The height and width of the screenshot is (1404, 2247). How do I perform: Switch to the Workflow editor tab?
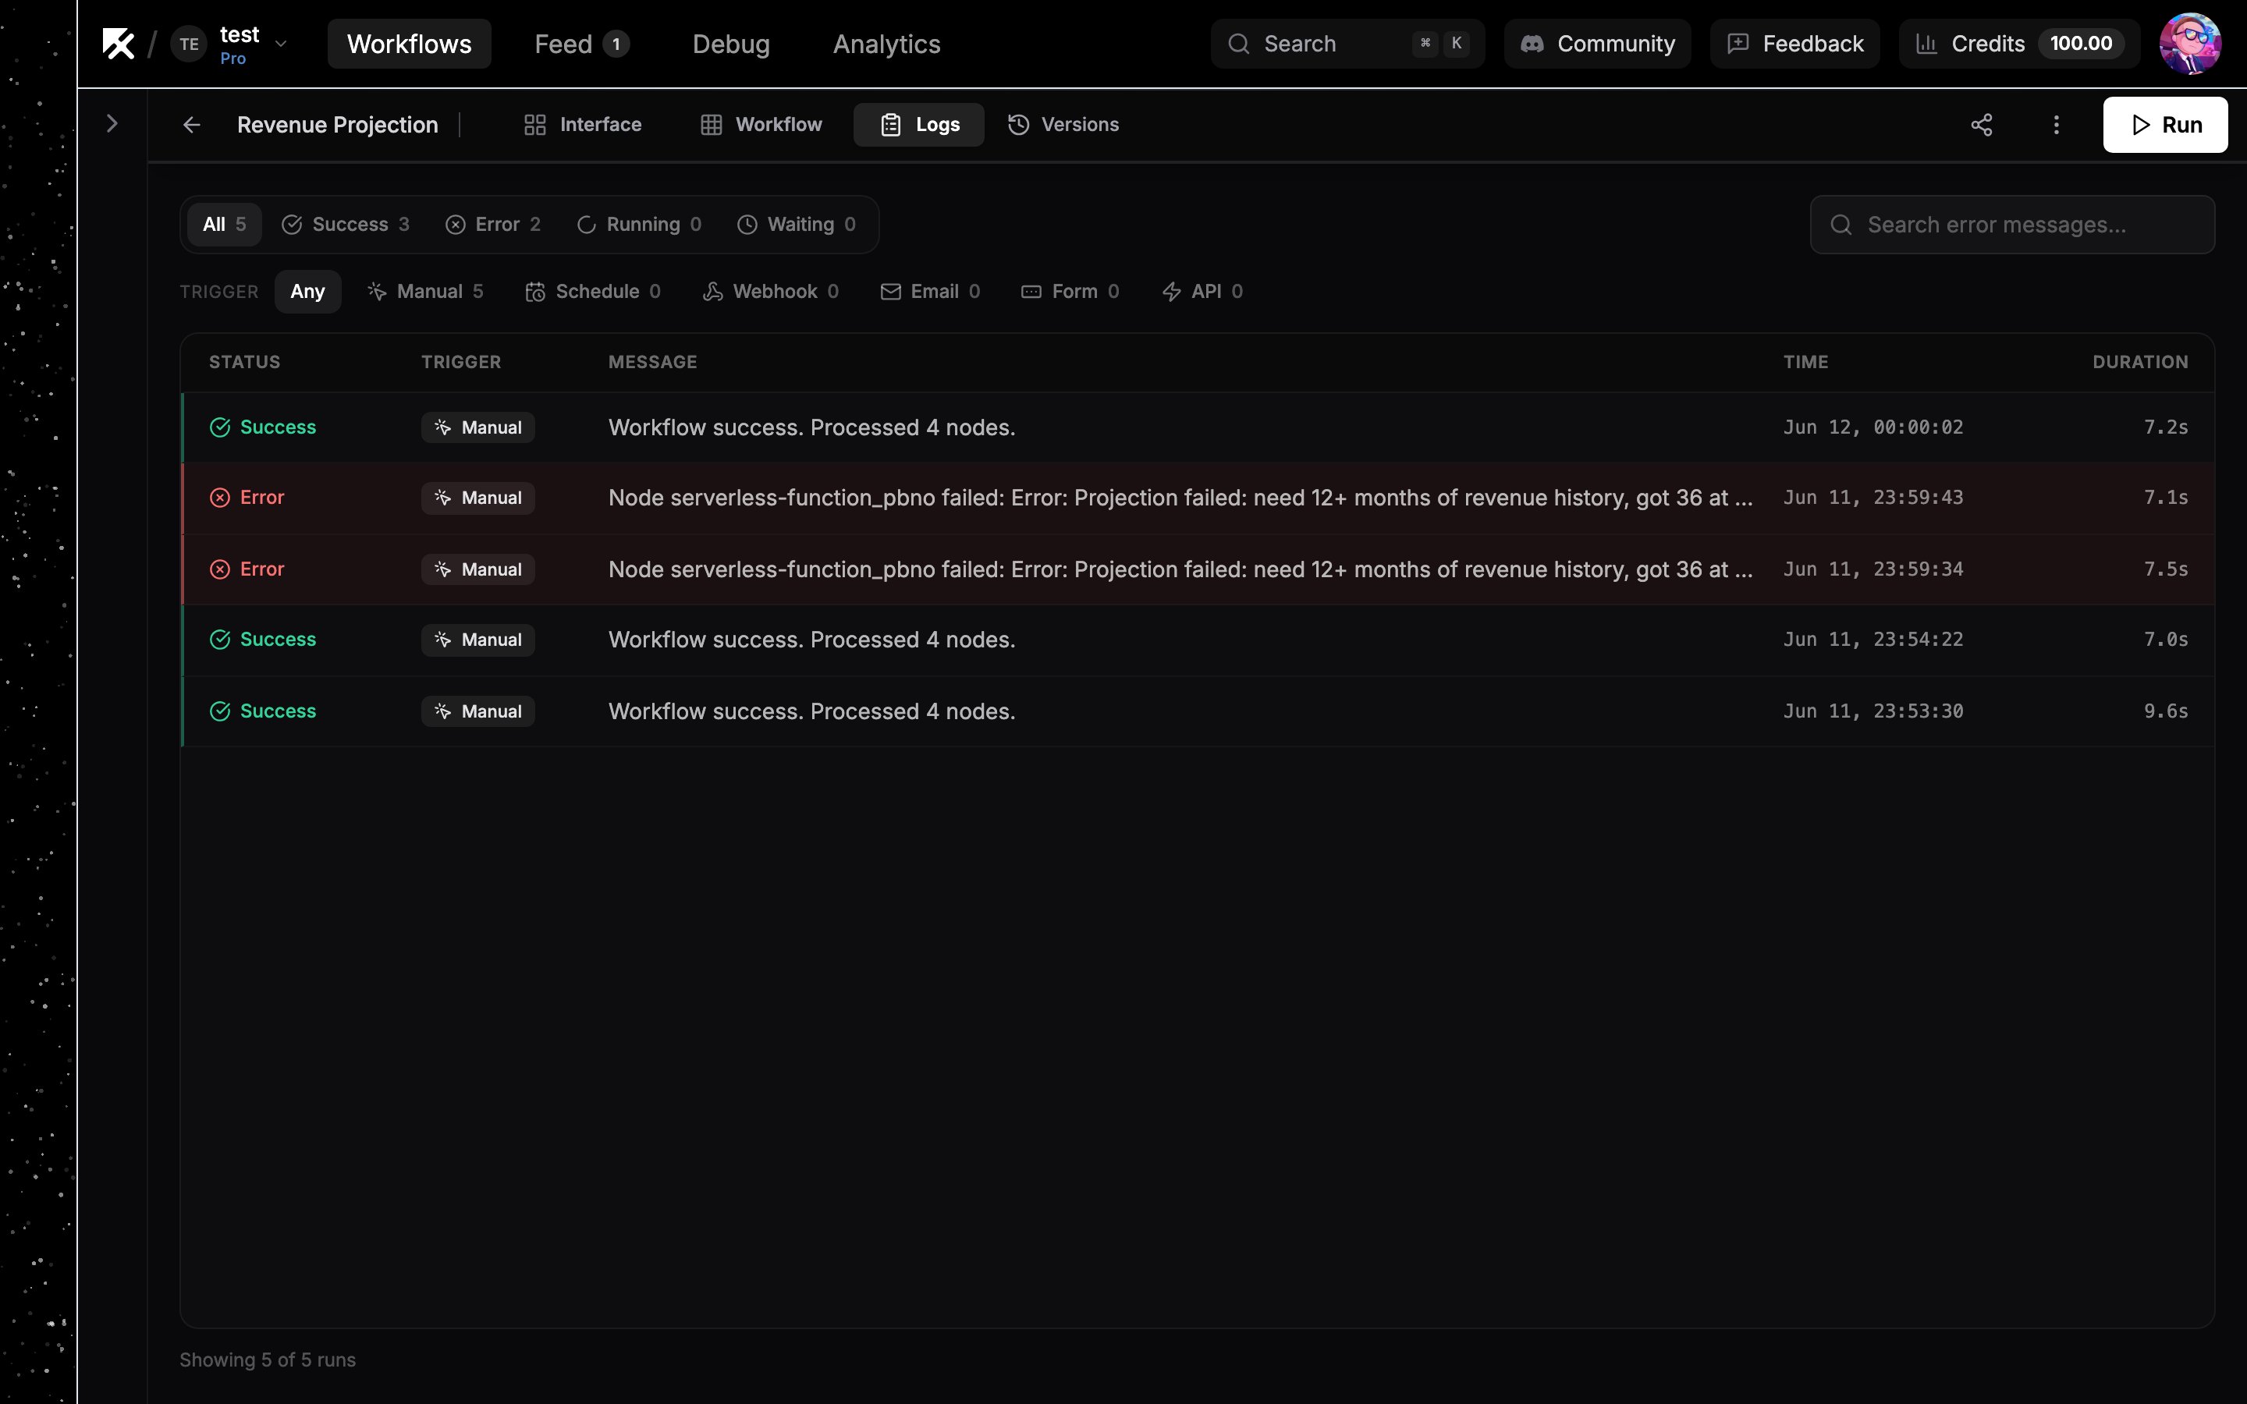[761, 125]
